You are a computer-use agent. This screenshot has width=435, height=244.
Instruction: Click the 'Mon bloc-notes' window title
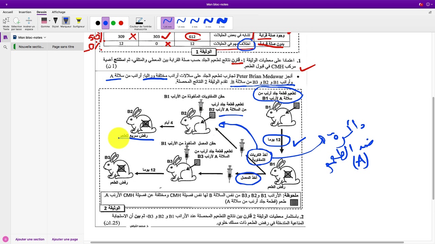[x=217, y=4]
